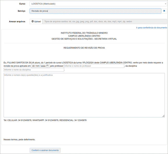Grab the text area resize handle corner
Image resolution: width=168 pixels, height=154 pixels.
(163, 116)
